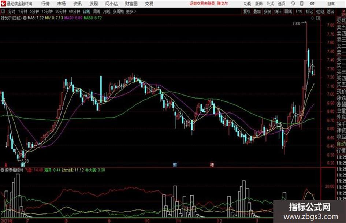
Task: Open the 行情 menu
Action: (x=45, y=4)
